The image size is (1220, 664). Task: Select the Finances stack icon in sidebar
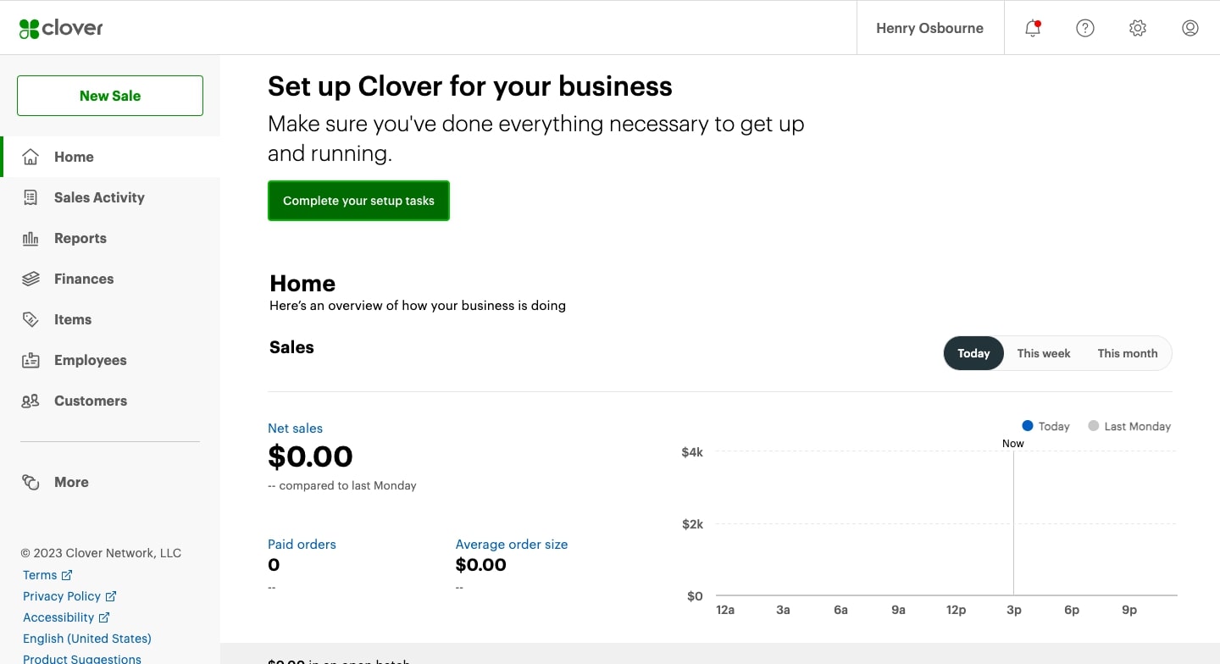[30, 279]
